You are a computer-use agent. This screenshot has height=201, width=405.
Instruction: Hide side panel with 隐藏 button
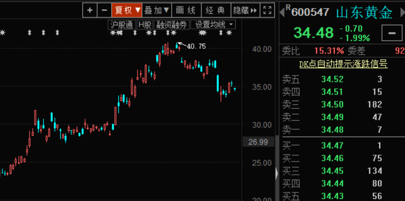[x=245, y=11]
